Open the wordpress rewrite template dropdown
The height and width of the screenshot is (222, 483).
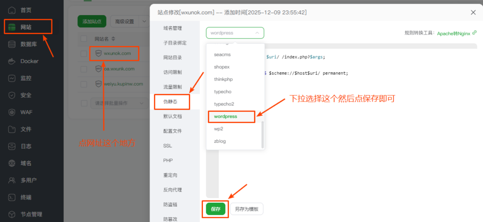click(x=235, y=33)
